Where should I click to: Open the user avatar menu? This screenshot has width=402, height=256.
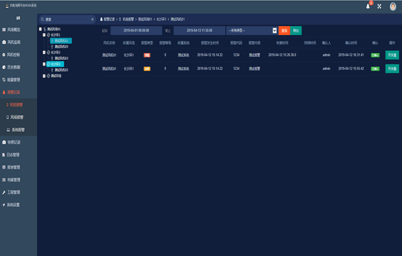click(x=393, y=6)
